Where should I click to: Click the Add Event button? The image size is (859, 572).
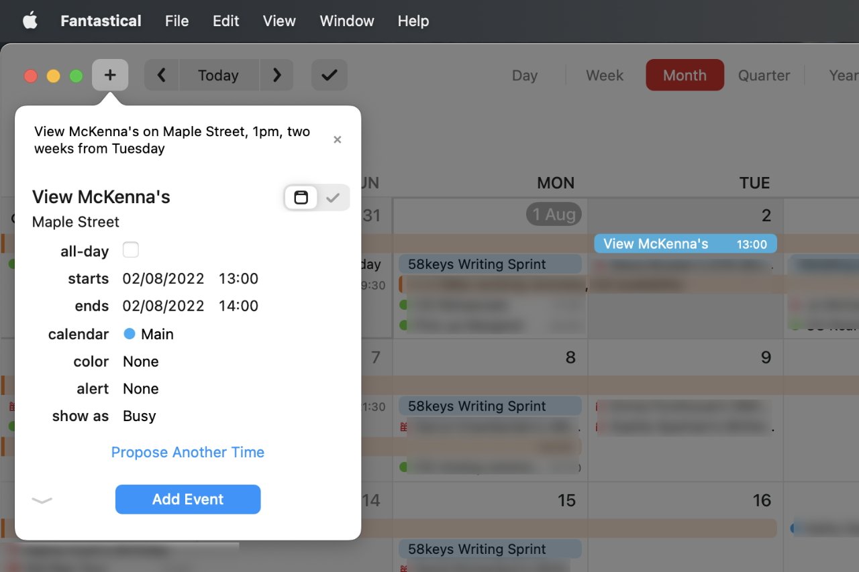tap(188, 500)
